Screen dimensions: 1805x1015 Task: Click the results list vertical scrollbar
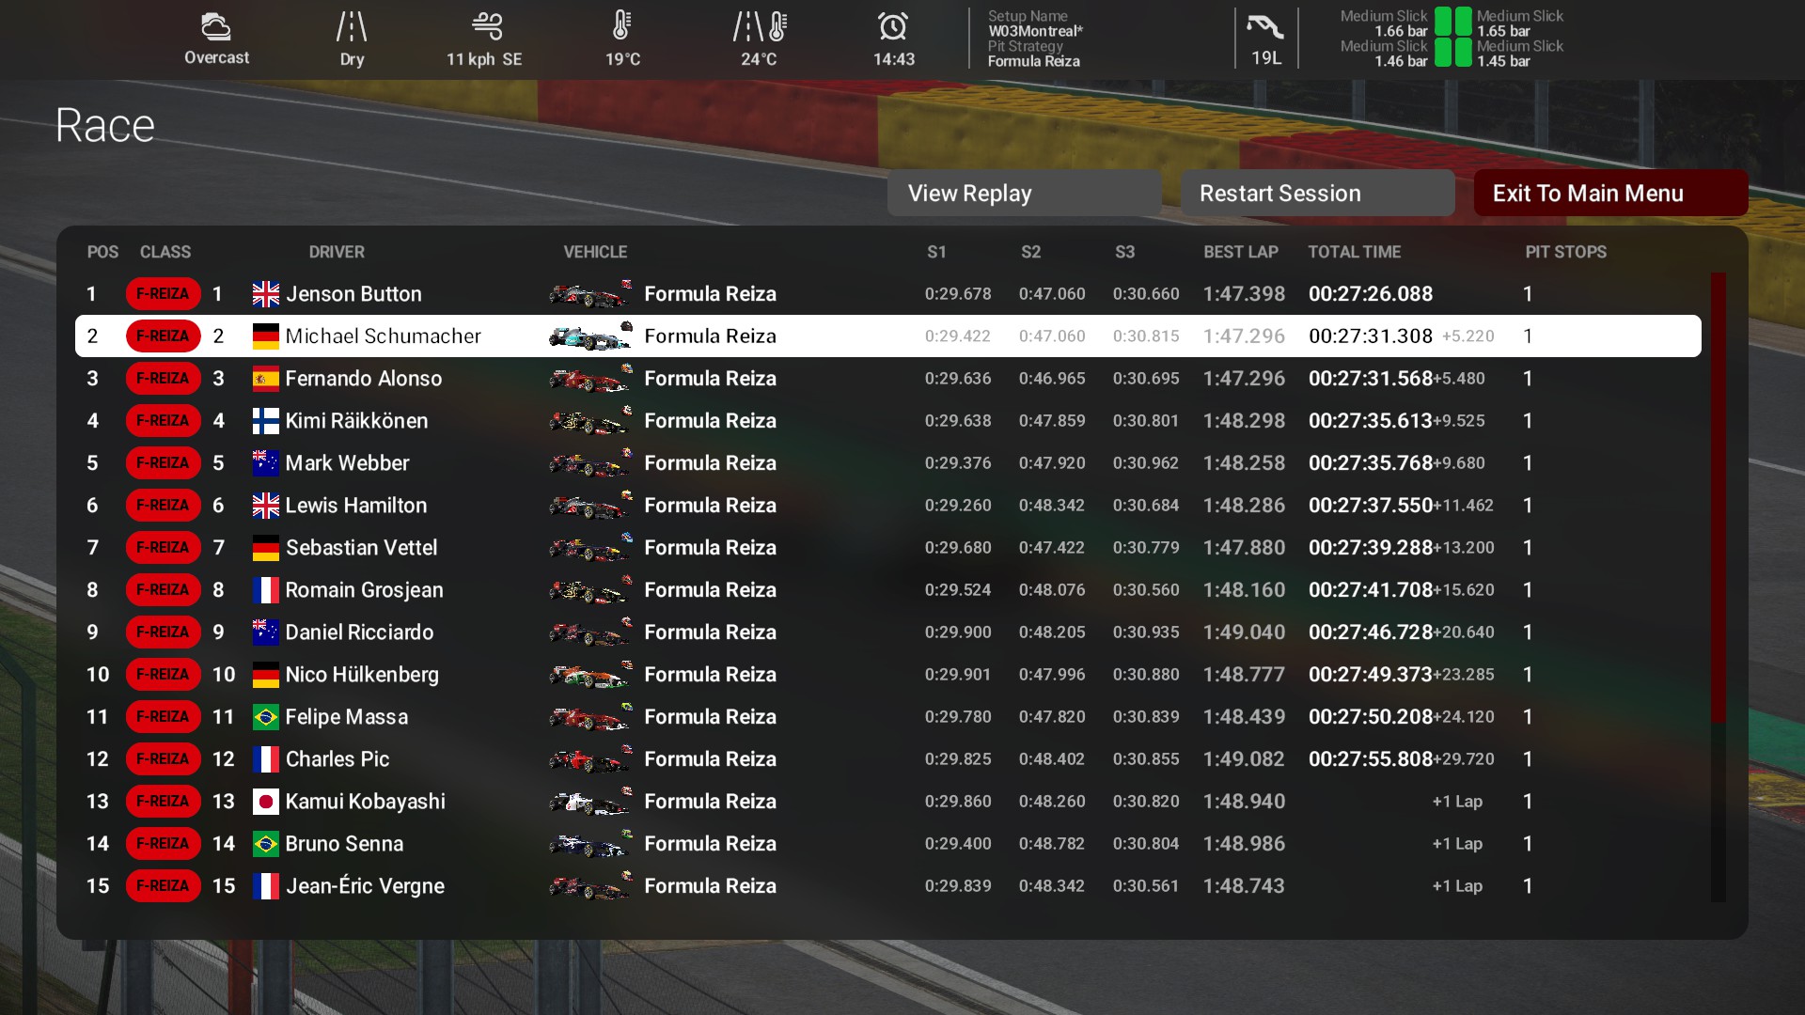tap(1719, 587)
